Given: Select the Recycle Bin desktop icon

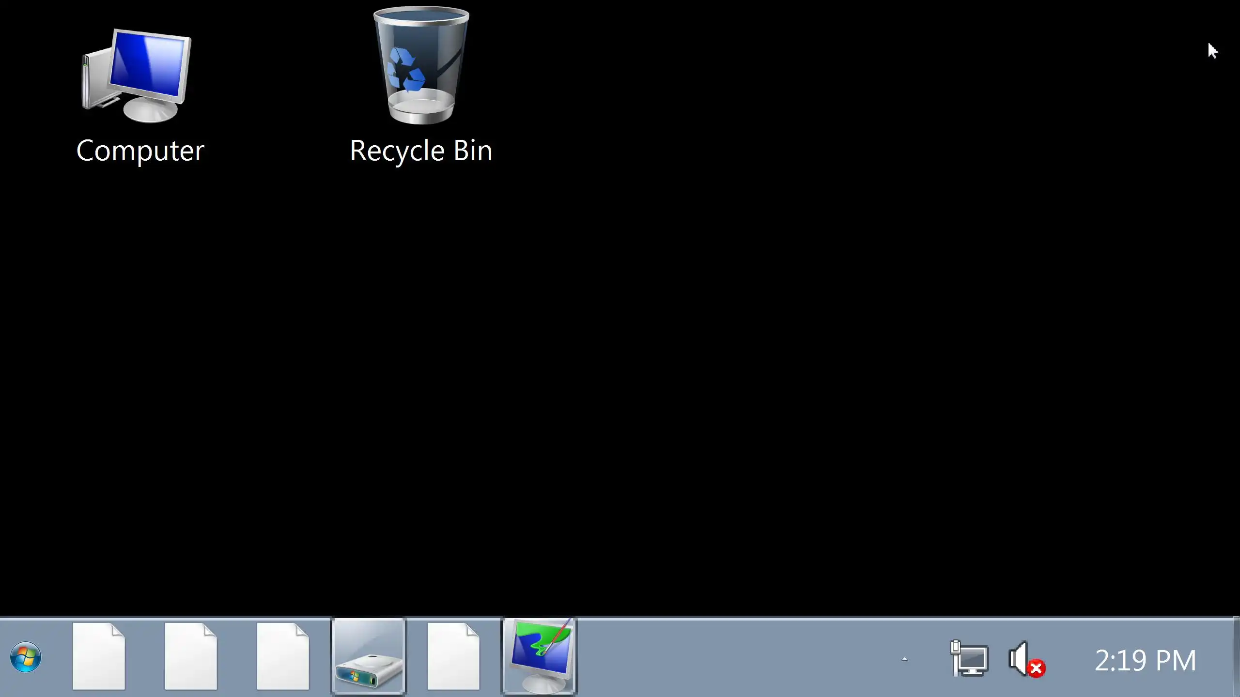Looking at the screenshot, I should pyautogui.click(x=420, y=68).
